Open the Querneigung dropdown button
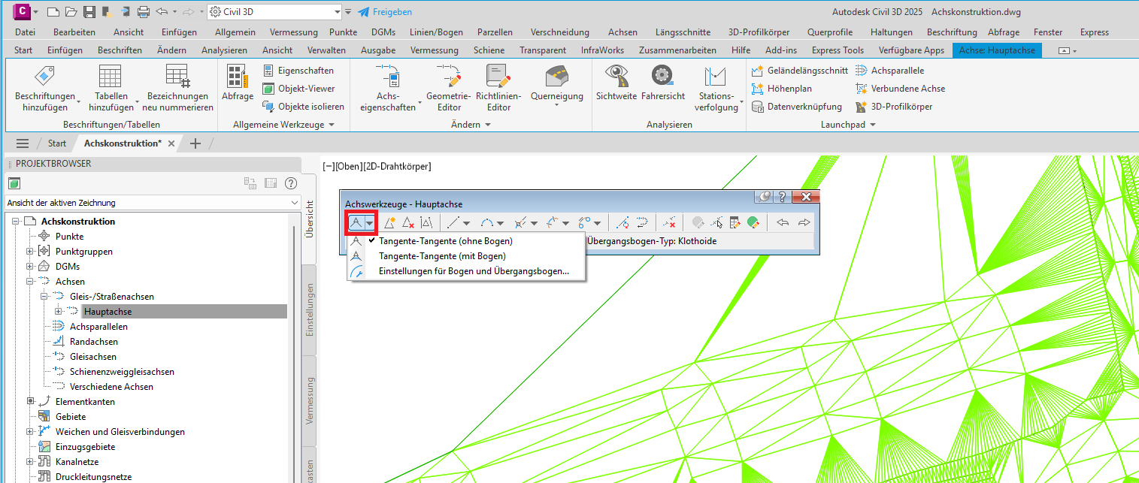Image resolution: width=1139 pixels, height=483 pixels. click(x=557, y=88)
